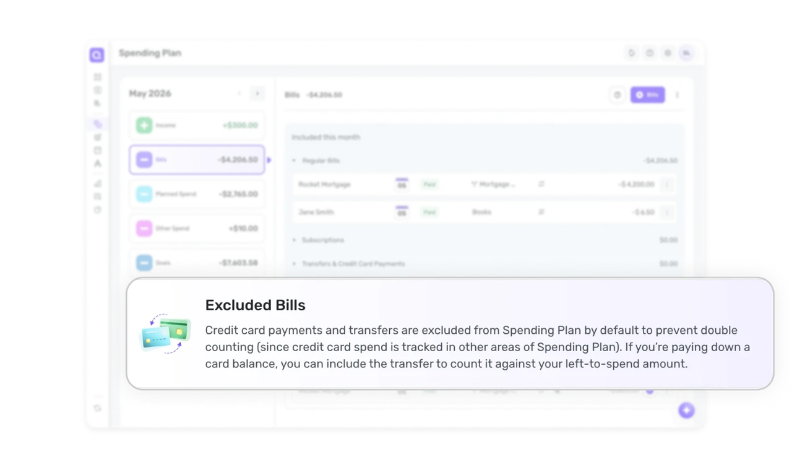
Task: Click the pink Other Spend icon
Action: tap(144, 229)
